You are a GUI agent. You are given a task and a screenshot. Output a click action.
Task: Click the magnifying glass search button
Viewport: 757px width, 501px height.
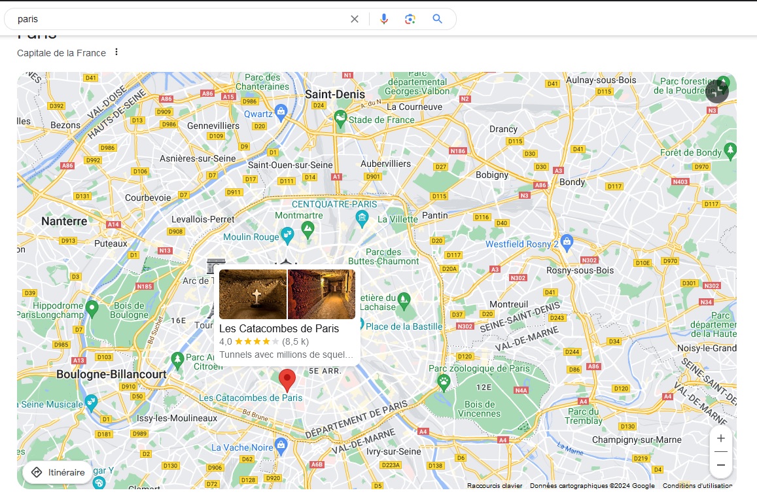(438, 19)
